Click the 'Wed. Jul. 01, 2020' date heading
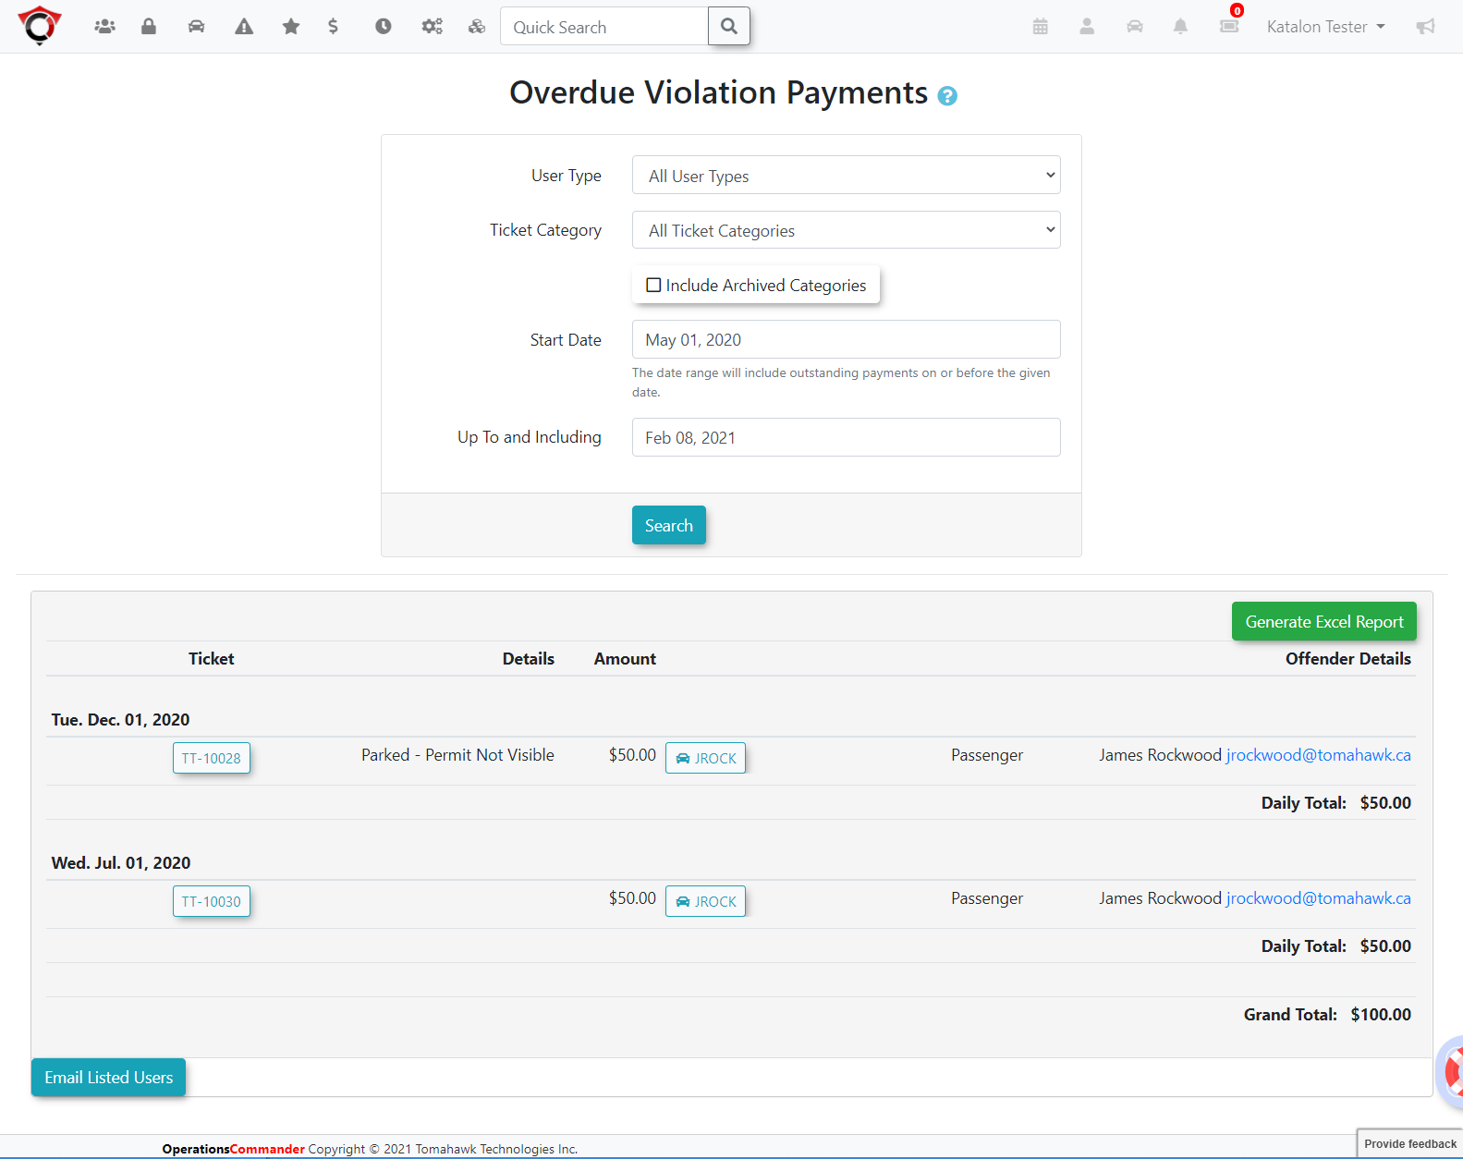 click(121, 863)
